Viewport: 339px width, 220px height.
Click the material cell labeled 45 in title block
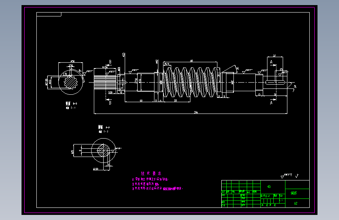269,186
